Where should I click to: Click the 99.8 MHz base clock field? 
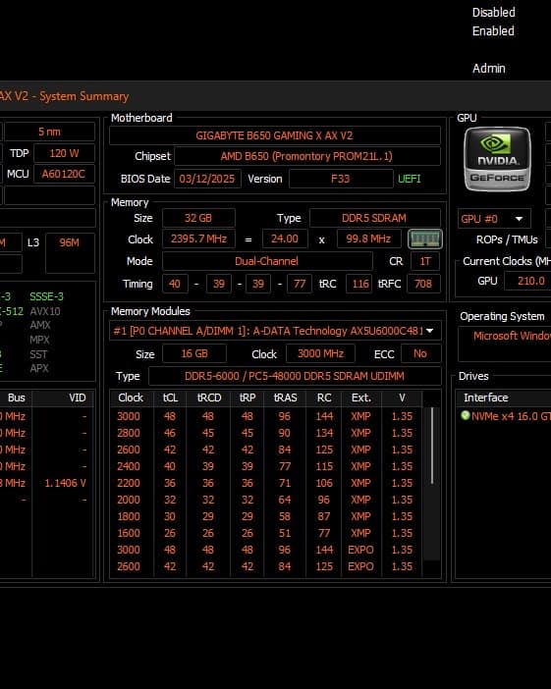click(x=369, y=238)
